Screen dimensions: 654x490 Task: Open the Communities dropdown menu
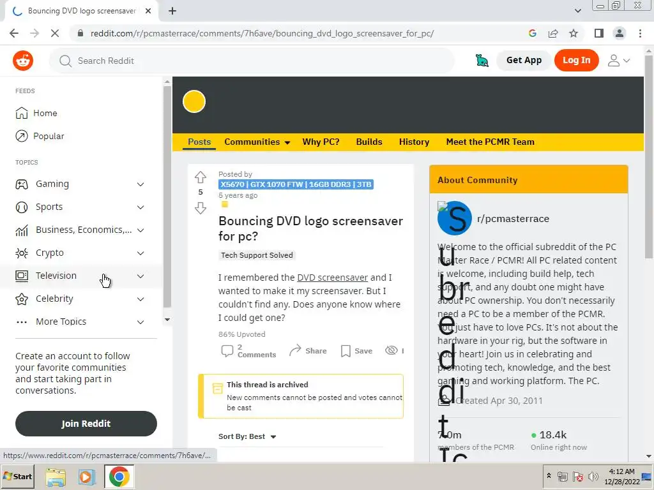click(257, 142)
